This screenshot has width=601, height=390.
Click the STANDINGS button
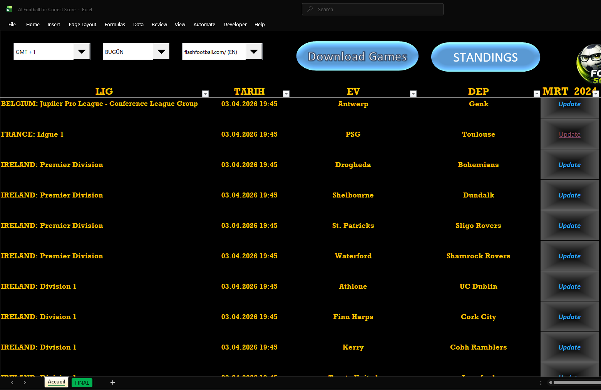[x=485, y=57]
